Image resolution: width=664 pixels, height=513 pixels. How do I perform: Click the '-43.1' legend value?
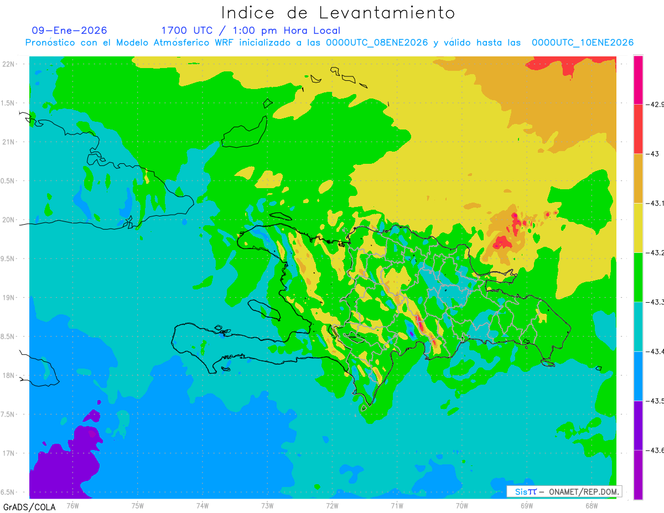point(656,203)
